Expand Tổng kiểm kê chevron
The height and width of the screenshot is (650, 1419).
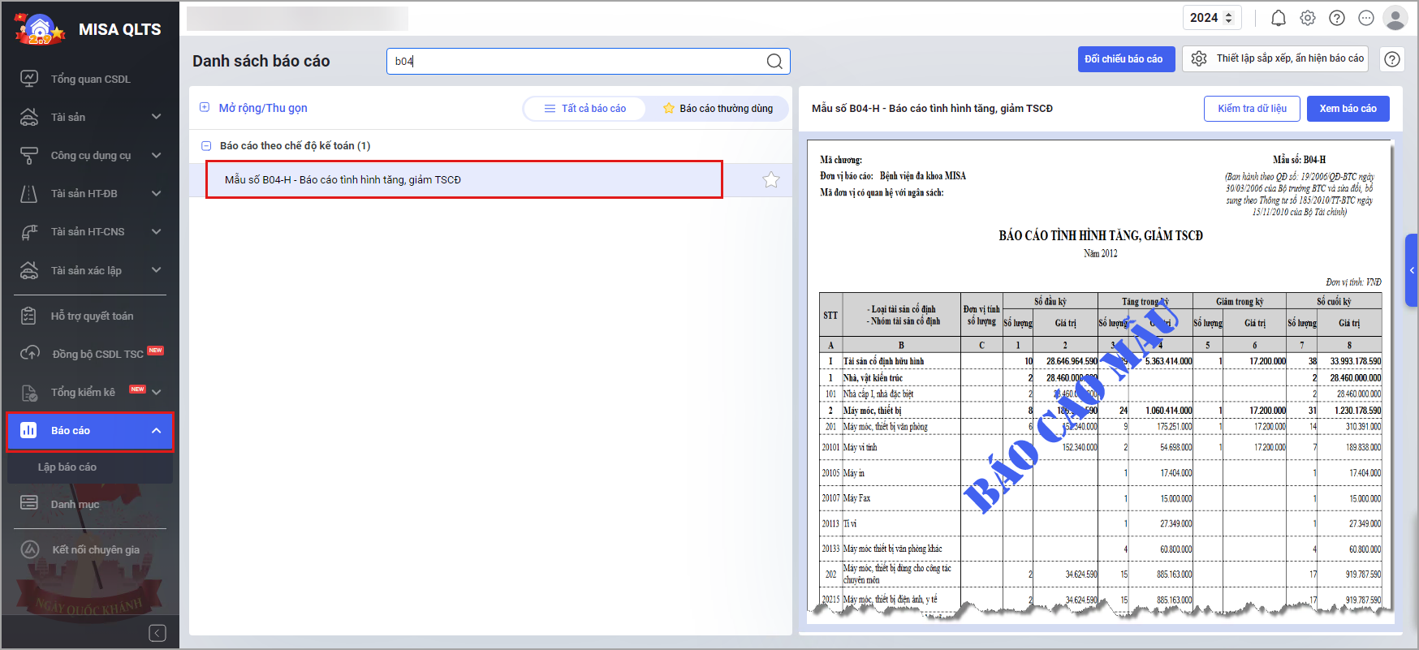click(157, 393)
